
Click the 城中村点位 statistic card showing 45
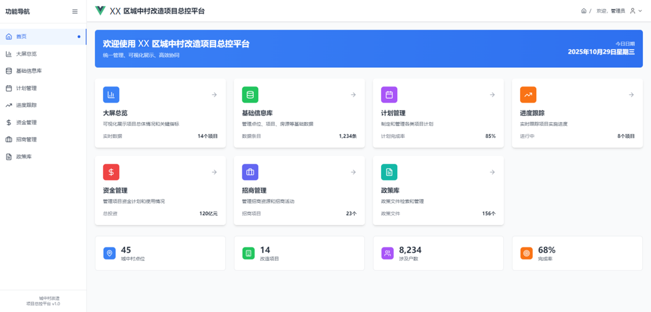point(160,253)
